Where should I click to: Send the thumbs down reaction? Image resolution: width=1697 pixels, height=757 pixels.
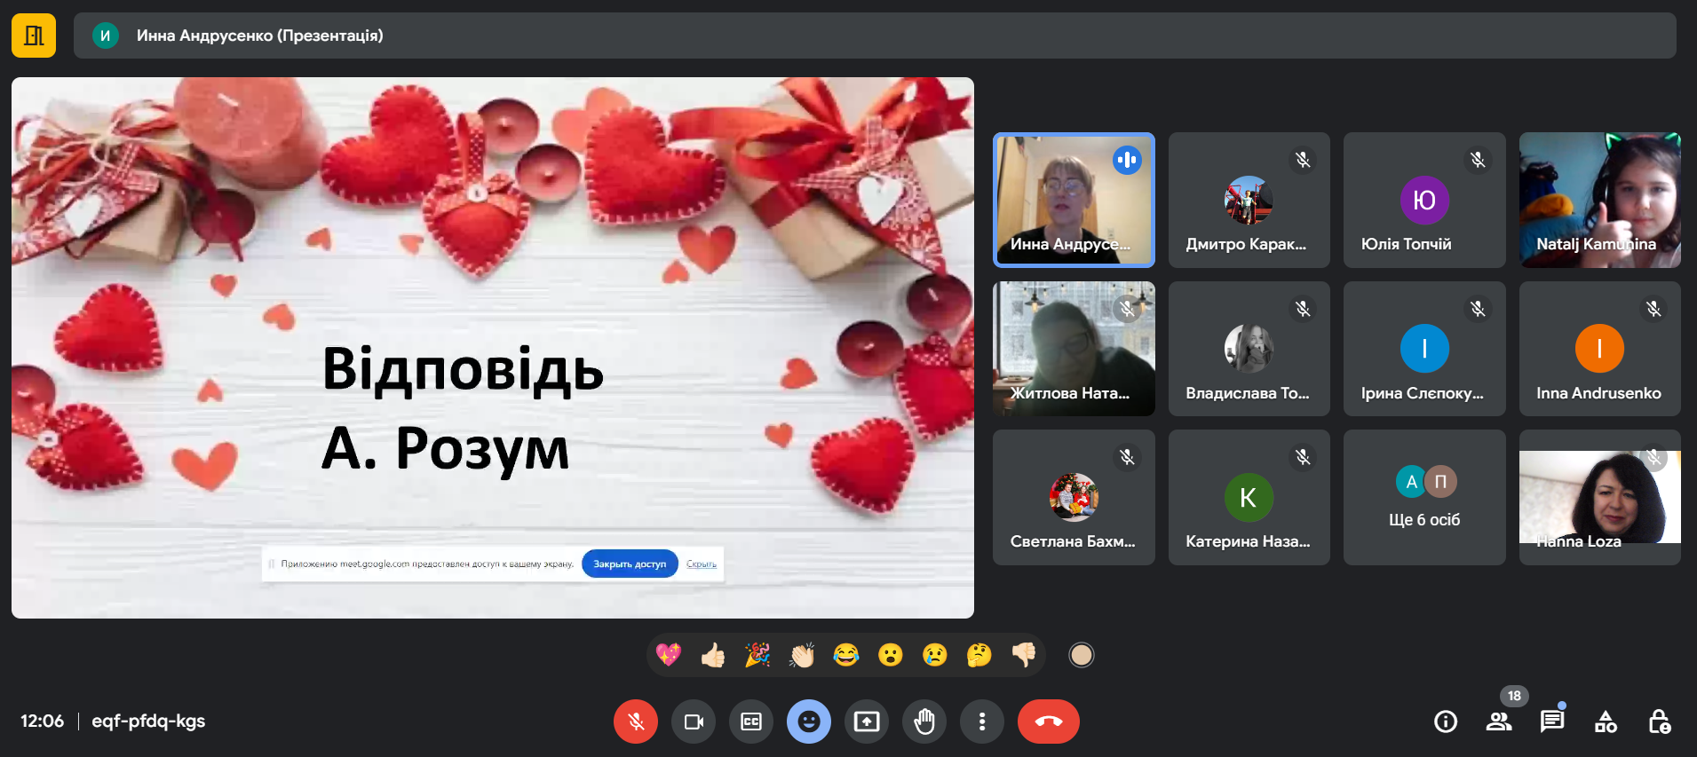pos(1023,655)
